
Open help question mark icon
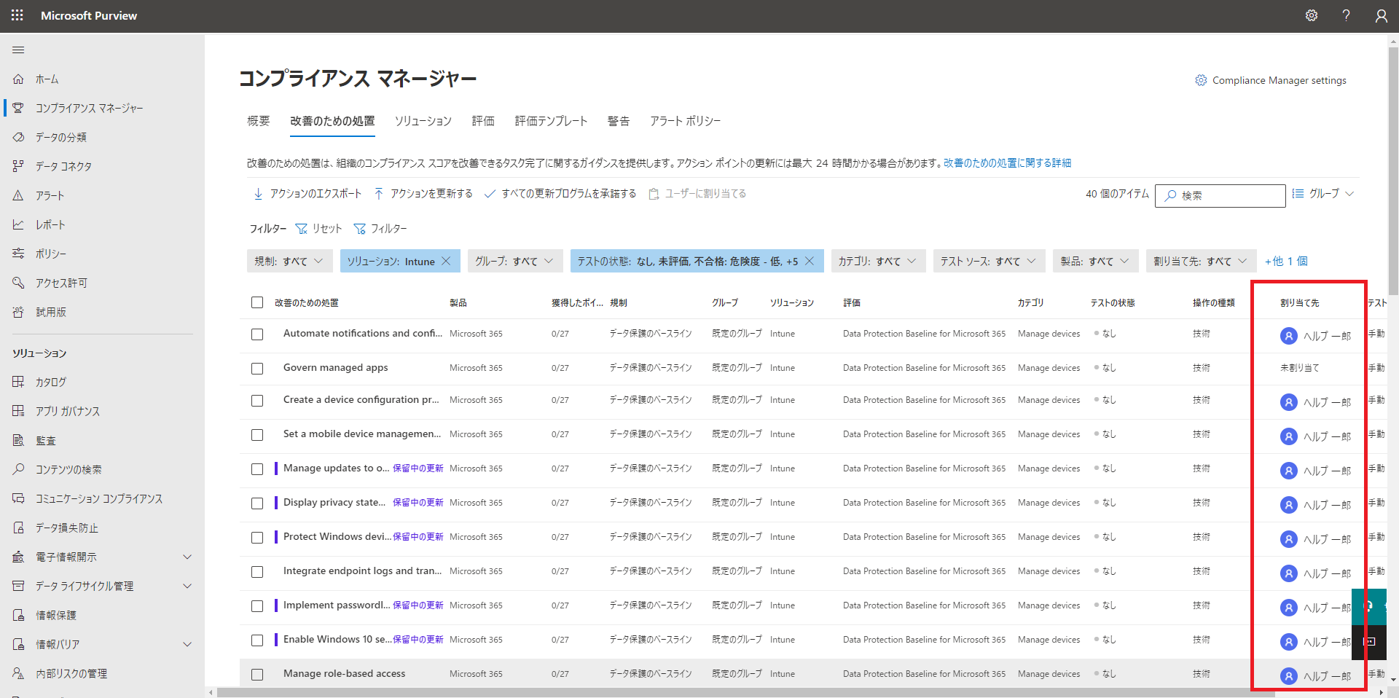coord(1347,15)
